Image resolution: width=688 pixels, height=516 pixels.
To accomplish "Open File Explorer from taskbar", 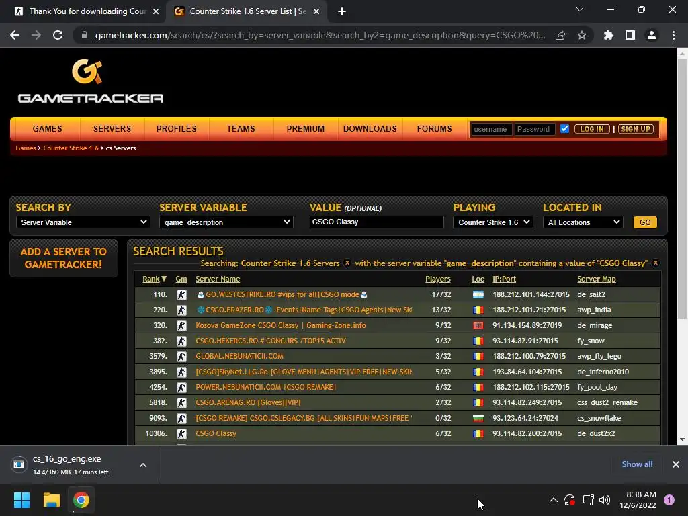I will click(51, 500).
